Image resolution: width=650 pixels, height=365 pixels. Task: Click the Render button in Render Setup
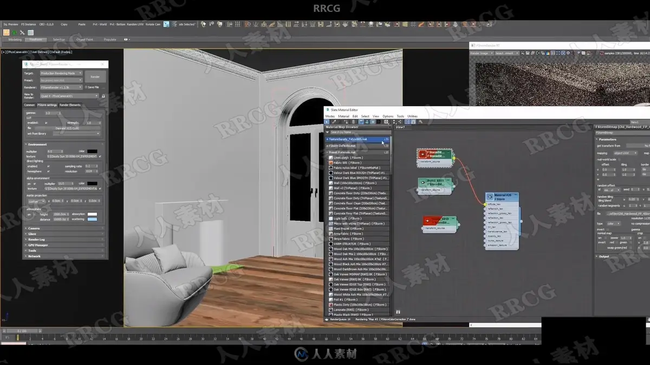pyautogui.click(x=95, y=77)
